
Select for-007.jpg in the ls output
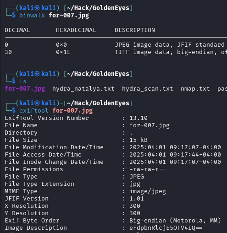pos(25,89)
